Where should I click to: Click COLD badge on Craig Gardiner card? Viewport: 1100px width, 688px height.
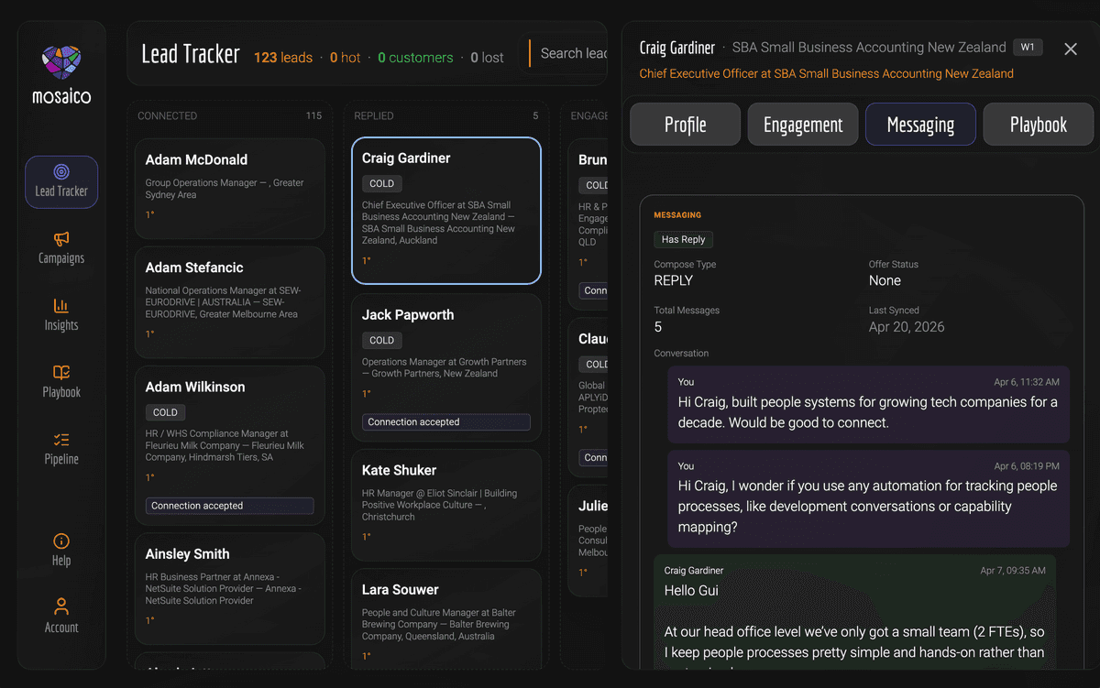tap(382, 184)
